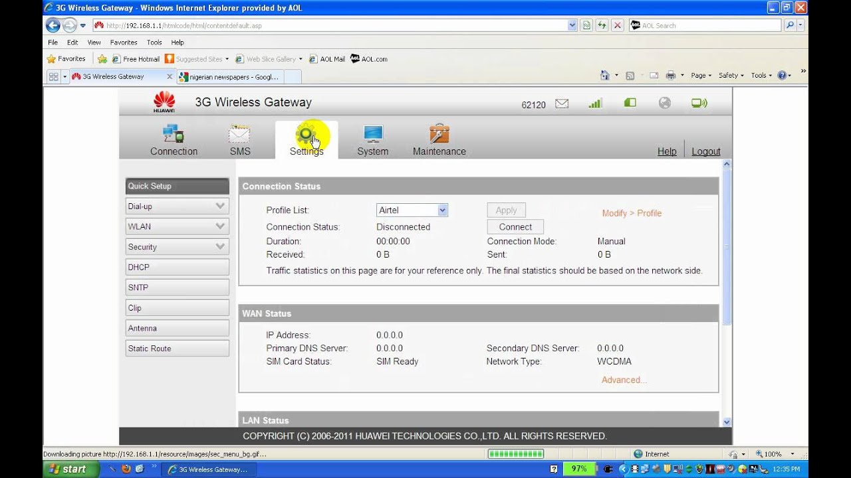Open the SNTP settings item
The height and width of the screenshot is (478, 851).
(177, 287)
